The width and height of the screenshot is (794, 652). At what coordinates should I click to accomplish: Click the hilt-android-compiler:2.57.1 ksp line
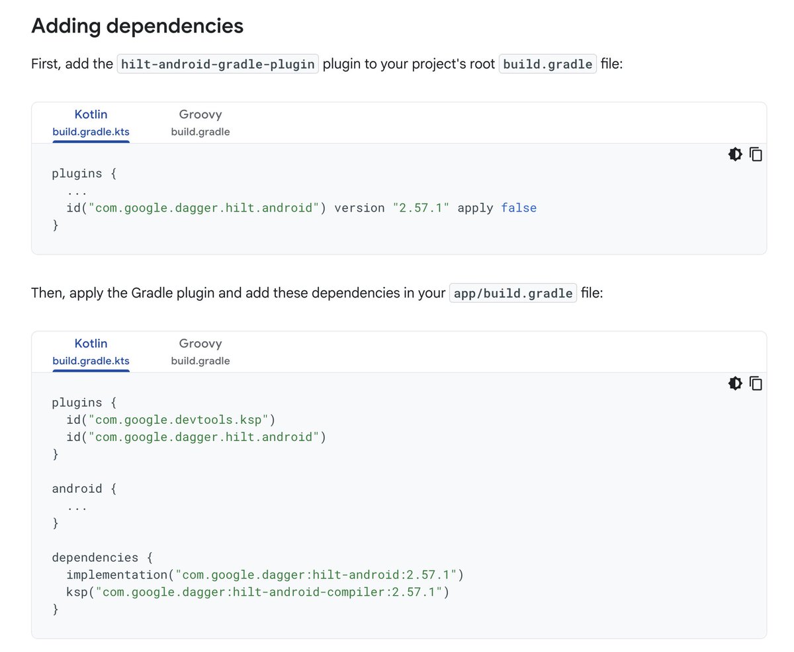coord(258,592)
